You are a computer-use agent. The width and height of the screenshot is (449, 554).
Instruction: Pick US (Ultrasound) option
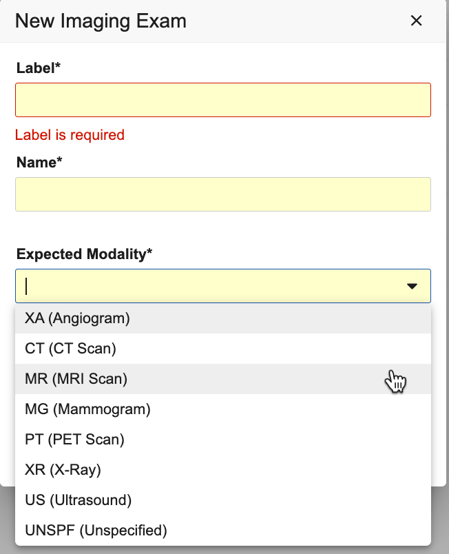pyautogui.click(x=78, y=500)
